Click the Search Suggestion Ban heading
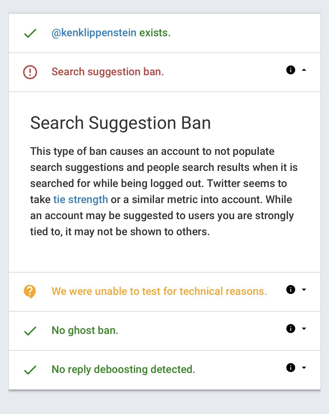 (120, 123)
